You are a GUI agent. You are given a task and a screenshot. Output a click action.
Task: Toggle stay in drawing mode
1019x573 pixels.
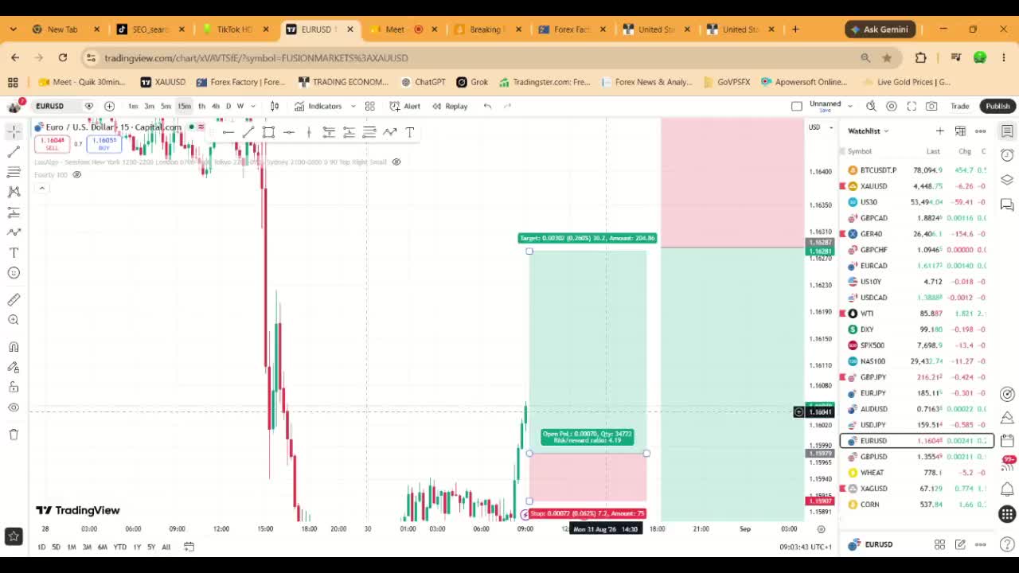[14, 367]
